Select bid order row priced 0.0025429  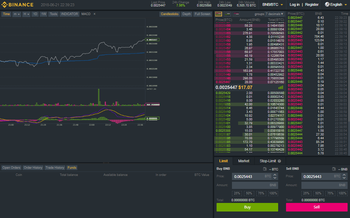[x=250, y=93]
